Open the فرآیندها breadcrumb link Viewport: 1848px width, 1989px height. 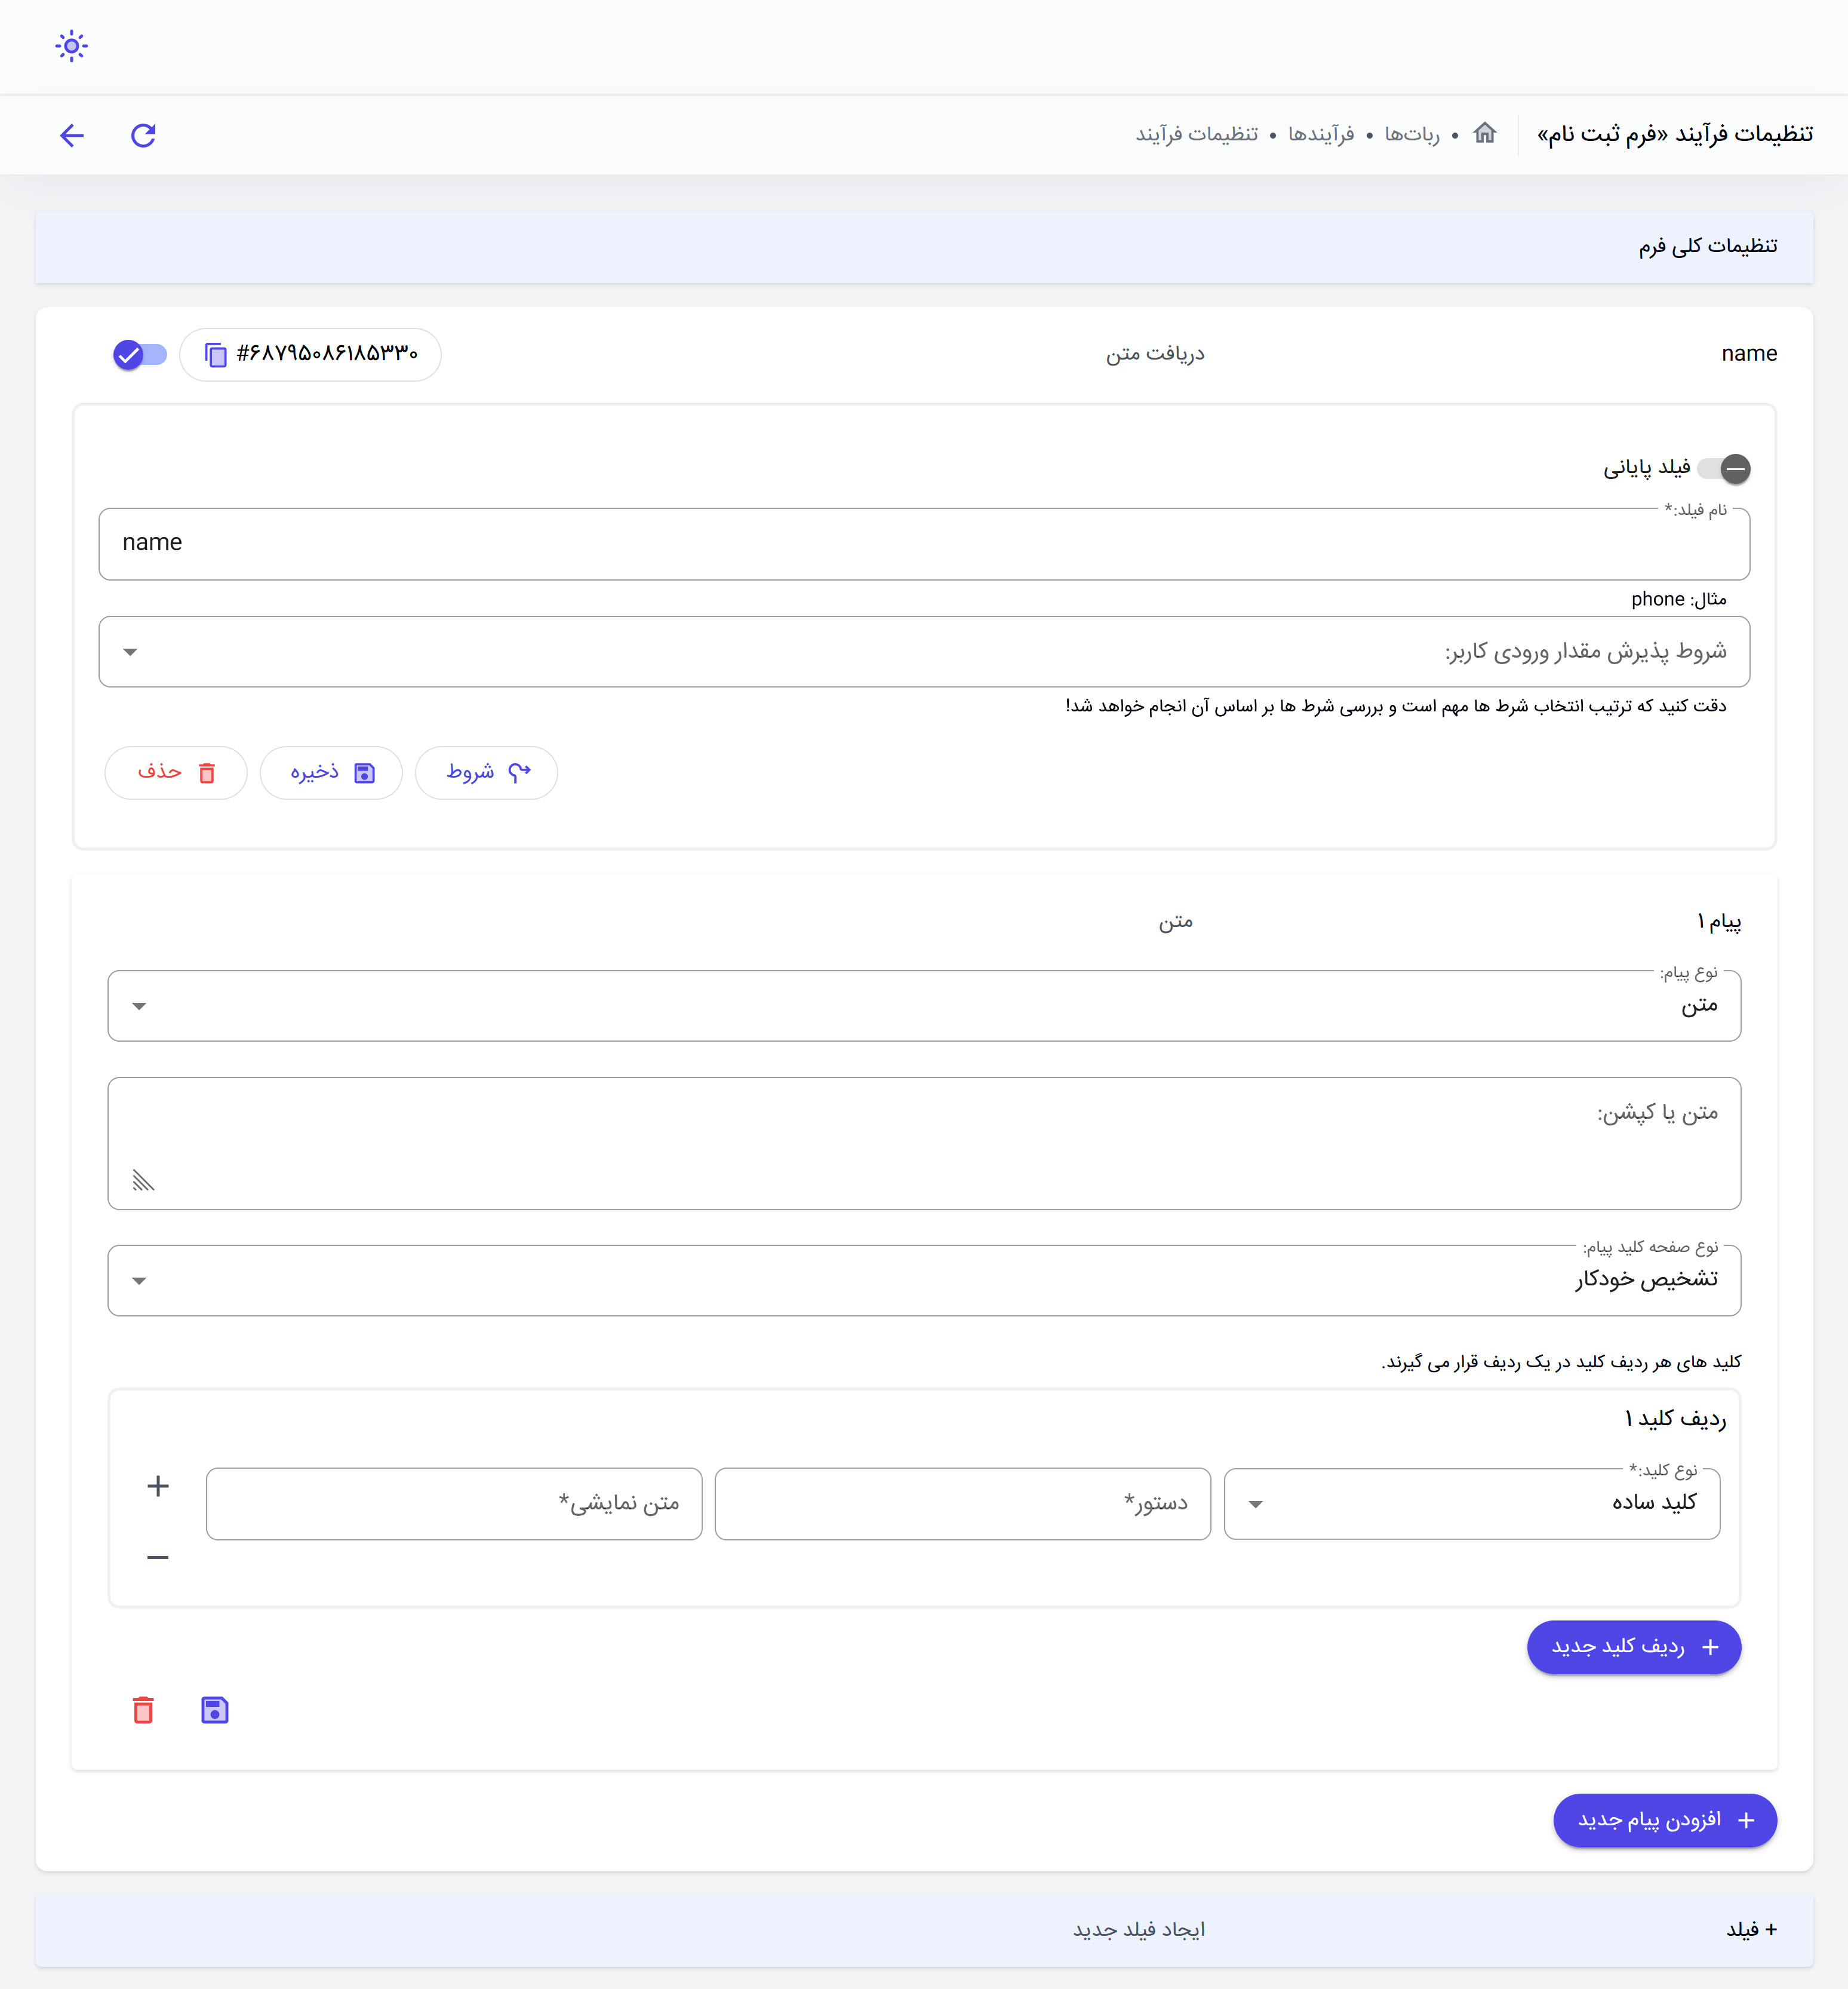1321,134
